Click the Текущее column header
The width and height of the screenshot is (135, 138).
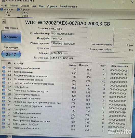click(x=72, y=65)
